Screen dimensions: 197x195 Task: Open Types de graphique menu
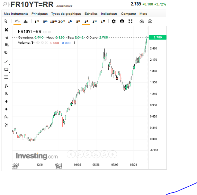click(66, 14)
